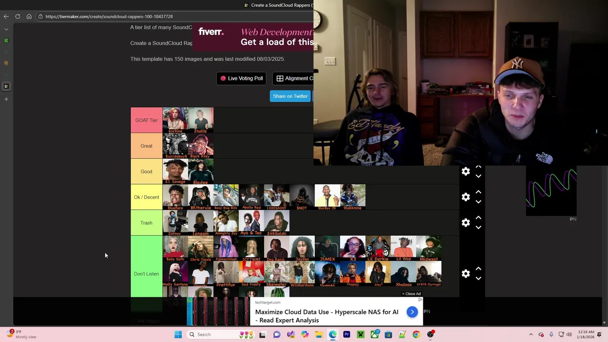The width and height of the screenshot is (608, 342).
Task: Click the 24kGoldn image
Action: [276, 223]
